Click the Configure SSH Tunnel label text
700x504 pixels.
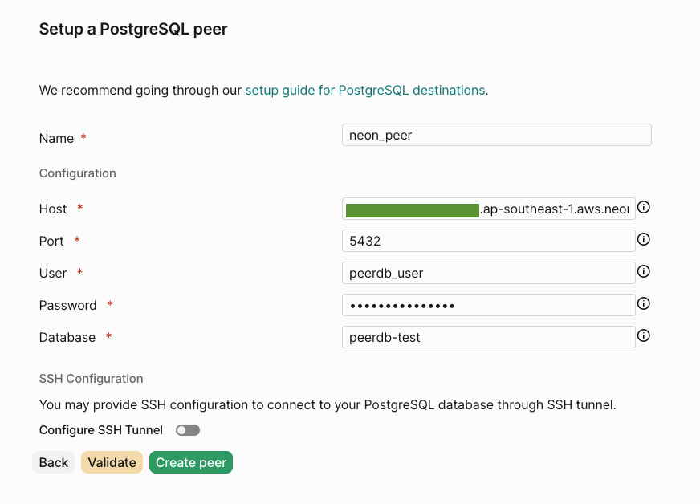[101, 430]
